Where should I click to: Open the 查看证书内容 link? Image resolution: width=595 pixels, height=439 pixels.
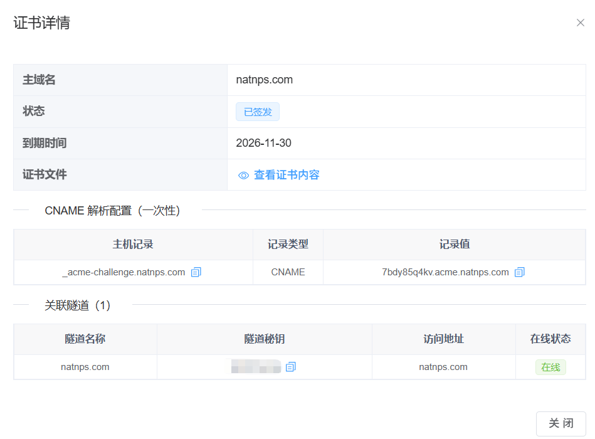(x=287, y=175)
